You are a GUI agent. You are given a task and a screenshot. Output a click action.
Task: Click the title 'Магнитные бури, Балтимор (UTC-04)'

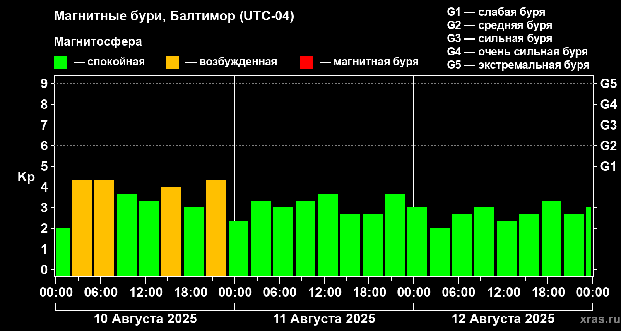174,17
